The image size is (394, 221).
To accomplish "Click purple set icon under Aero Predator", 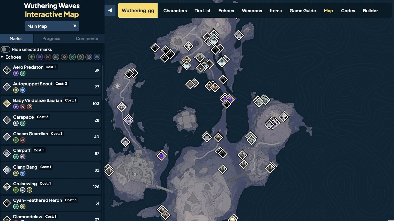I will tap(16, 73).
